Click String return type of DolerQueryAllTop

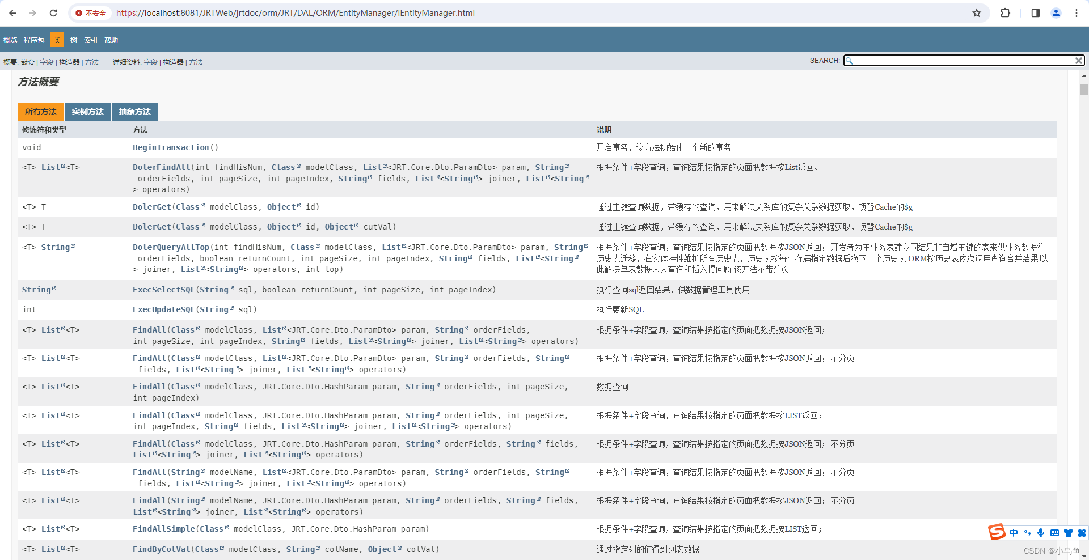(58, 247)
